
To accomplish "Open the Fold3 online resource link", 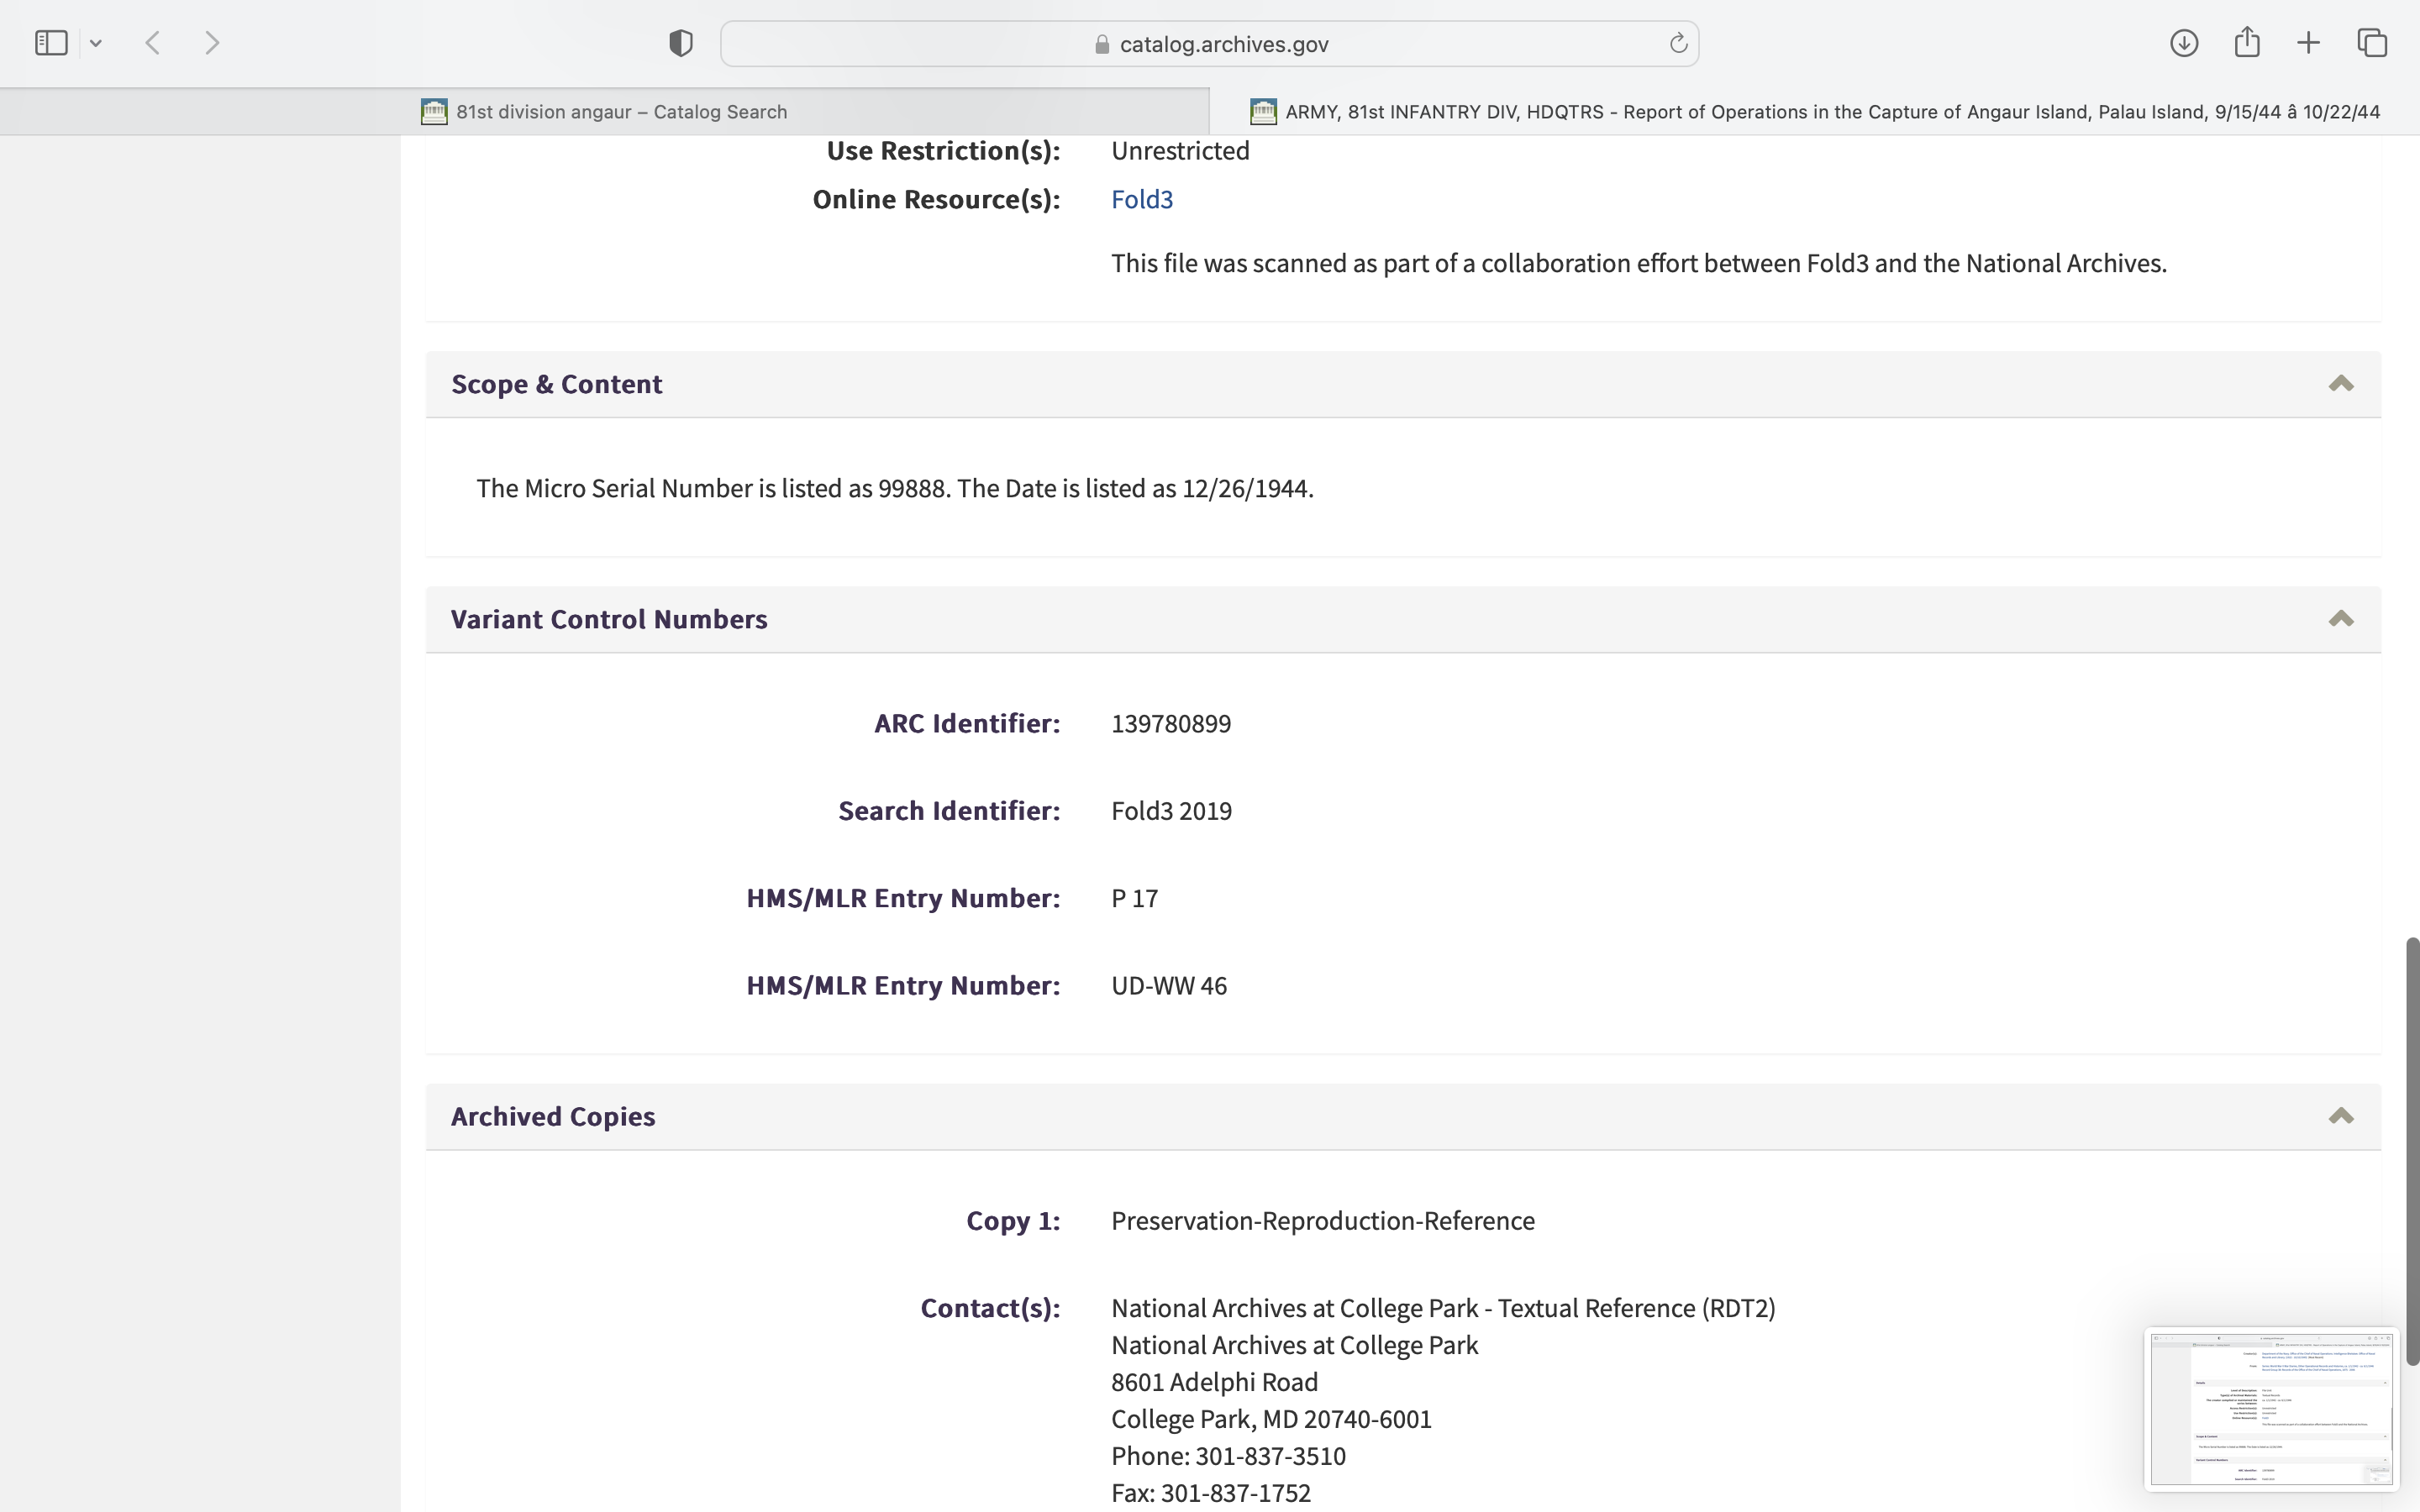I will pos(1142,199).
